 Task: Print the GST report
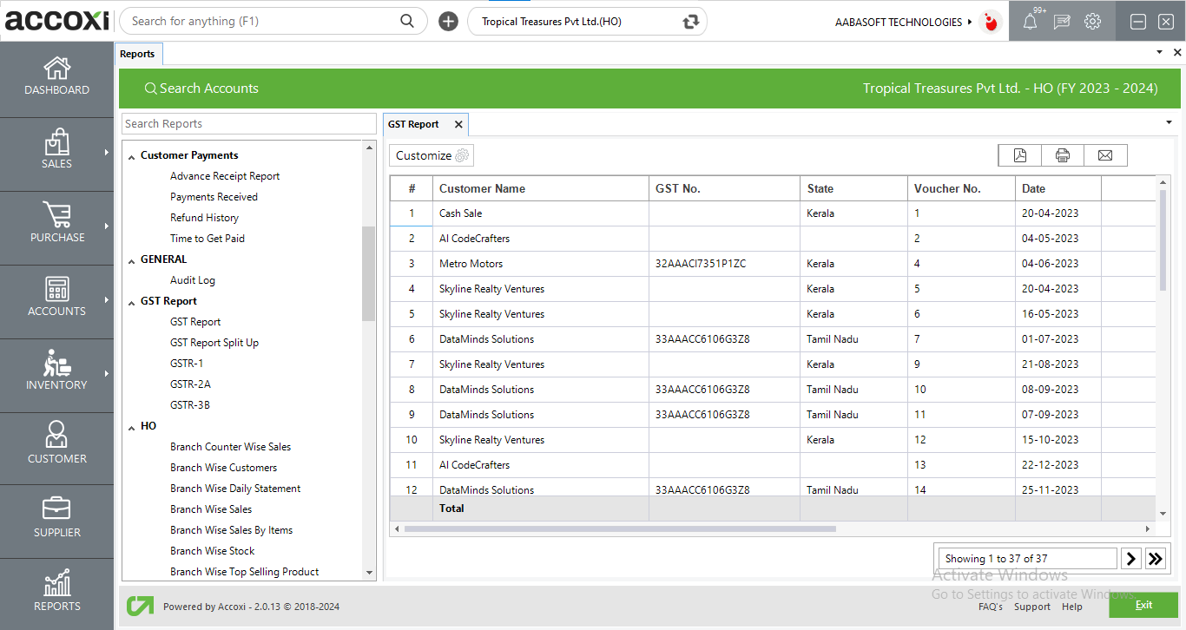(x=1063, y=155)
